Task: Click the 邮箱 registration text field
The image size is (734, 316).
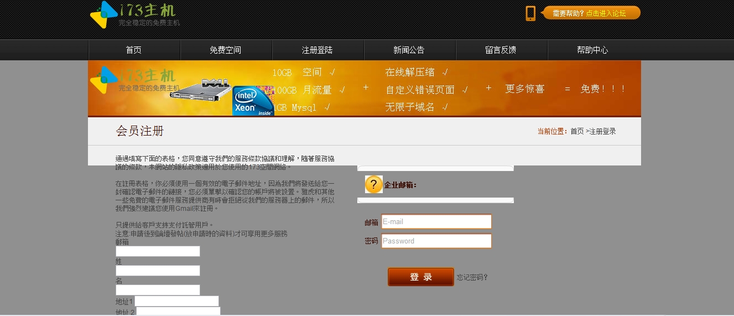Action: click(x=158, y=251)
